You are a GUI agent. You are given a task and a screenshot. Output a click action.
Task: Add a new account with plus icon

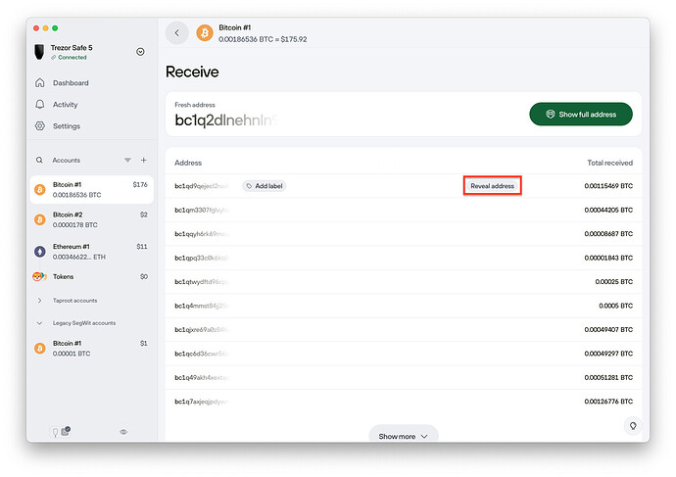pyautogui.click(x=144, y=160)
